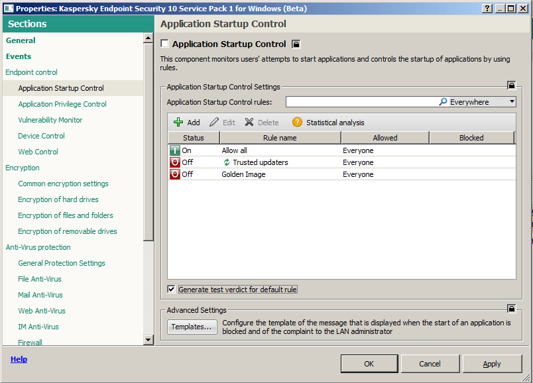The height and width of the screenshot is (383, 533).
Task: Click the green plus Add icon
Action: [178, 123]
